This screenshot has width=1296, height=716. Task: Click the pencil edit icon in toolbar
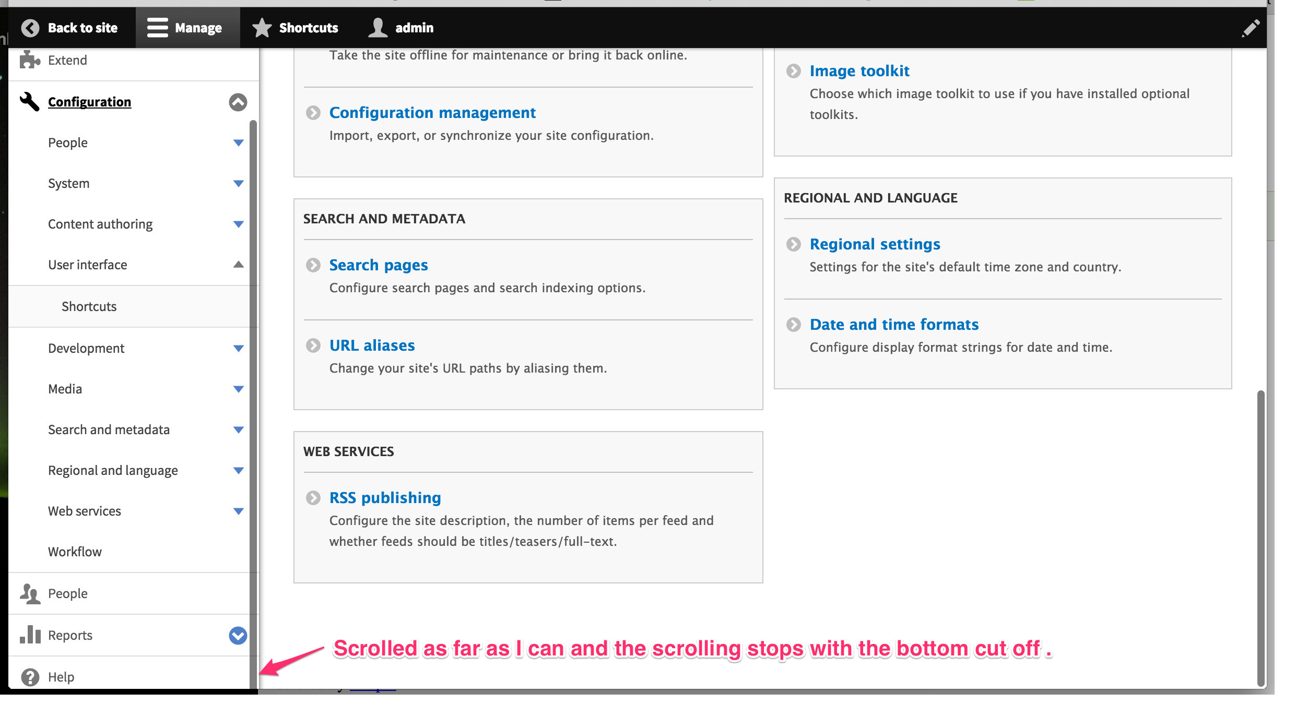(x=1251, y=28)
